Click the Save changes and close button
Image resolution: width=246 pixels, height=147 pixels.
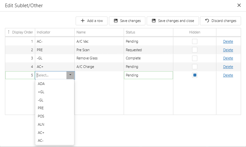click(172, 21)
